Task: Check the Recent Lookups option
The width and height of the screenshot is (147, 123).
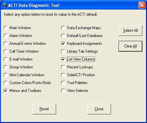Action: coord(63,67)
